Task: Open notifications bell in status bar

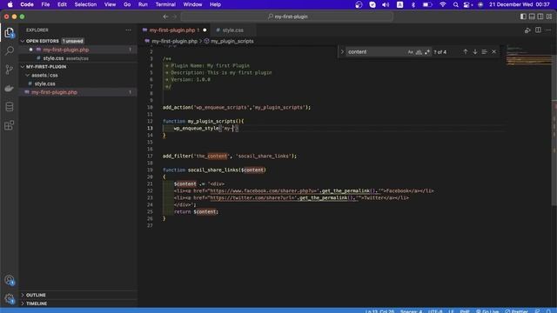Action: 548,311
